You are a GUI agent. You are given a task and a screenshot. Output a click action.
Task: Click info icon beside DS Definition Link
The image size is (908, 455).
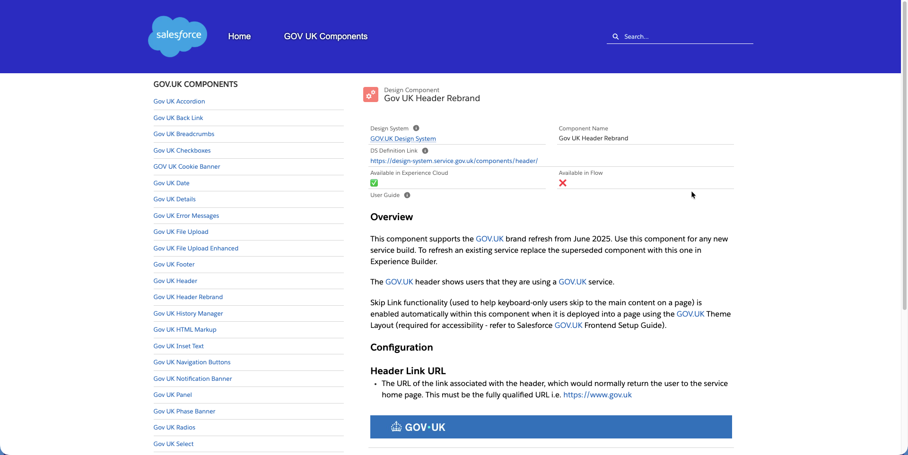coord(425,151)
